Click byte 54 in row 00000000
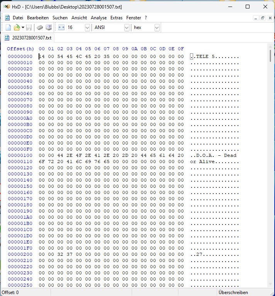Image resolution: width=275 pixels, height=296 pixels. coord(60,56)
